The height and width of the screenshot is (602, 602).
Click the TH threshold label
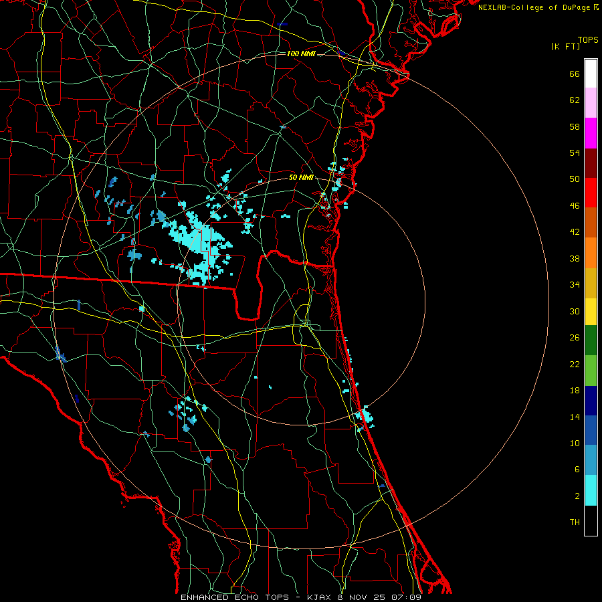tap(575, 522)
